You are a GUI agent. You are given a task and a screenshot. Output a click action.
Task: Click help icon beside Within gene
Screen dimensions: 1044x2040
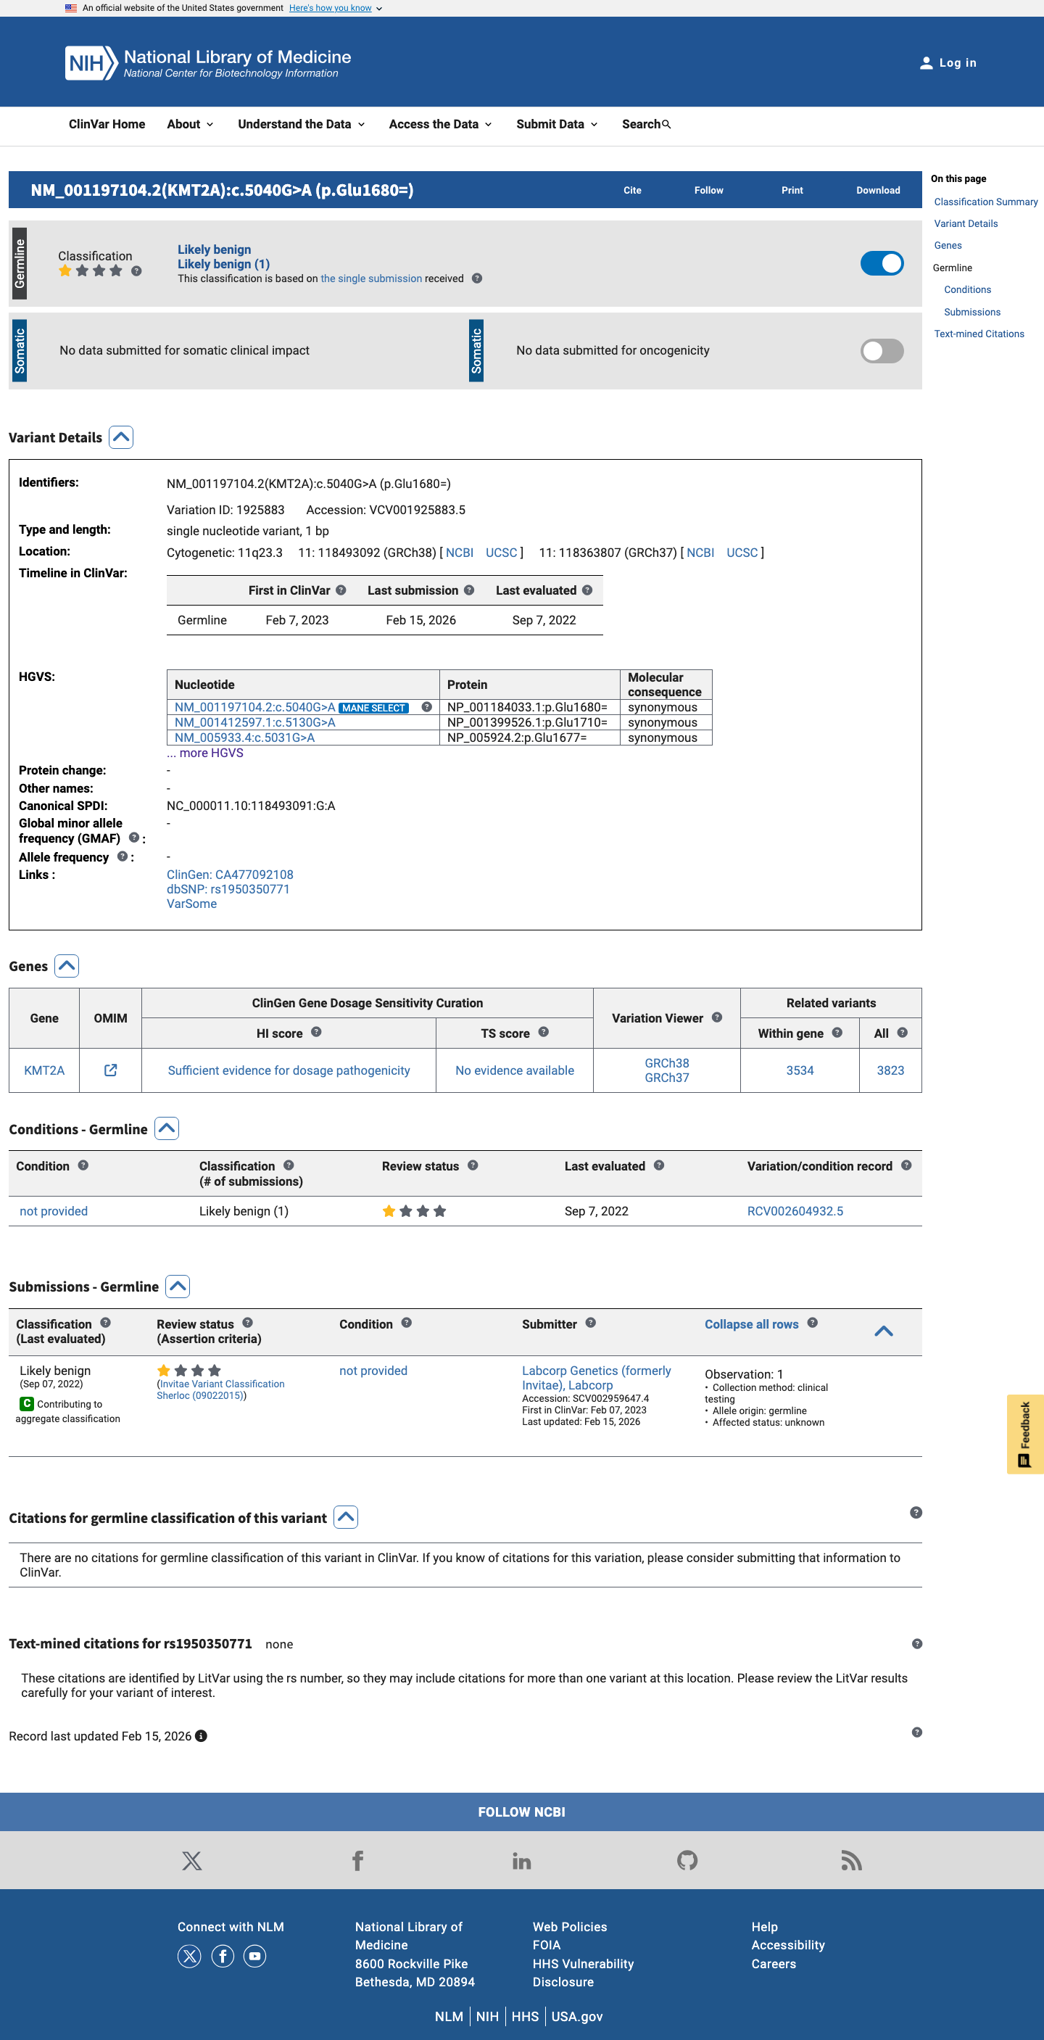point(837,1033)
